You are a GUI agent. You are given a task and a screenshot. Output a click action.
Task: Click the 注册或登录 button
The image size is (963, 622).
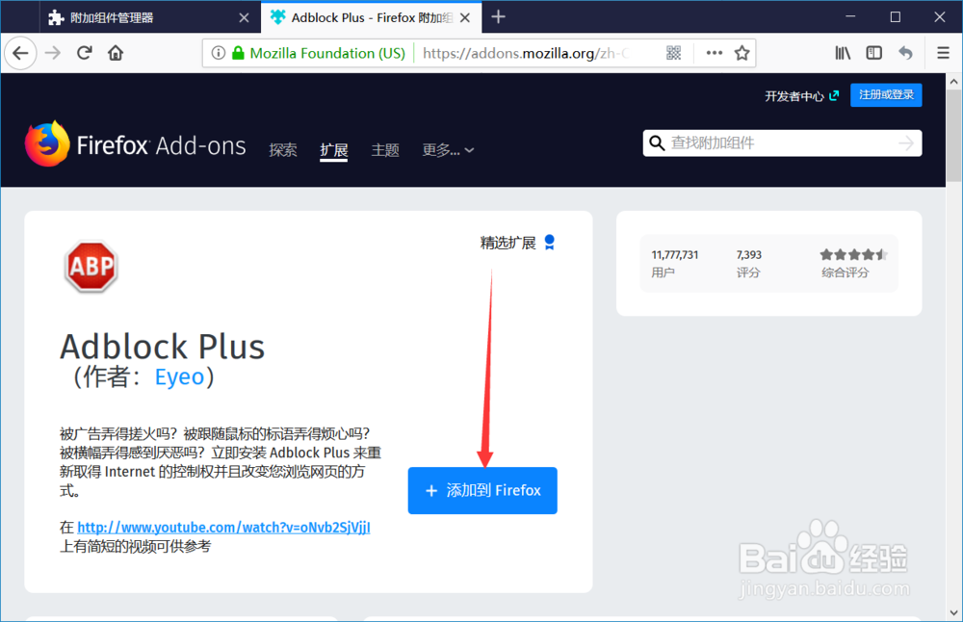pos(886,94)
